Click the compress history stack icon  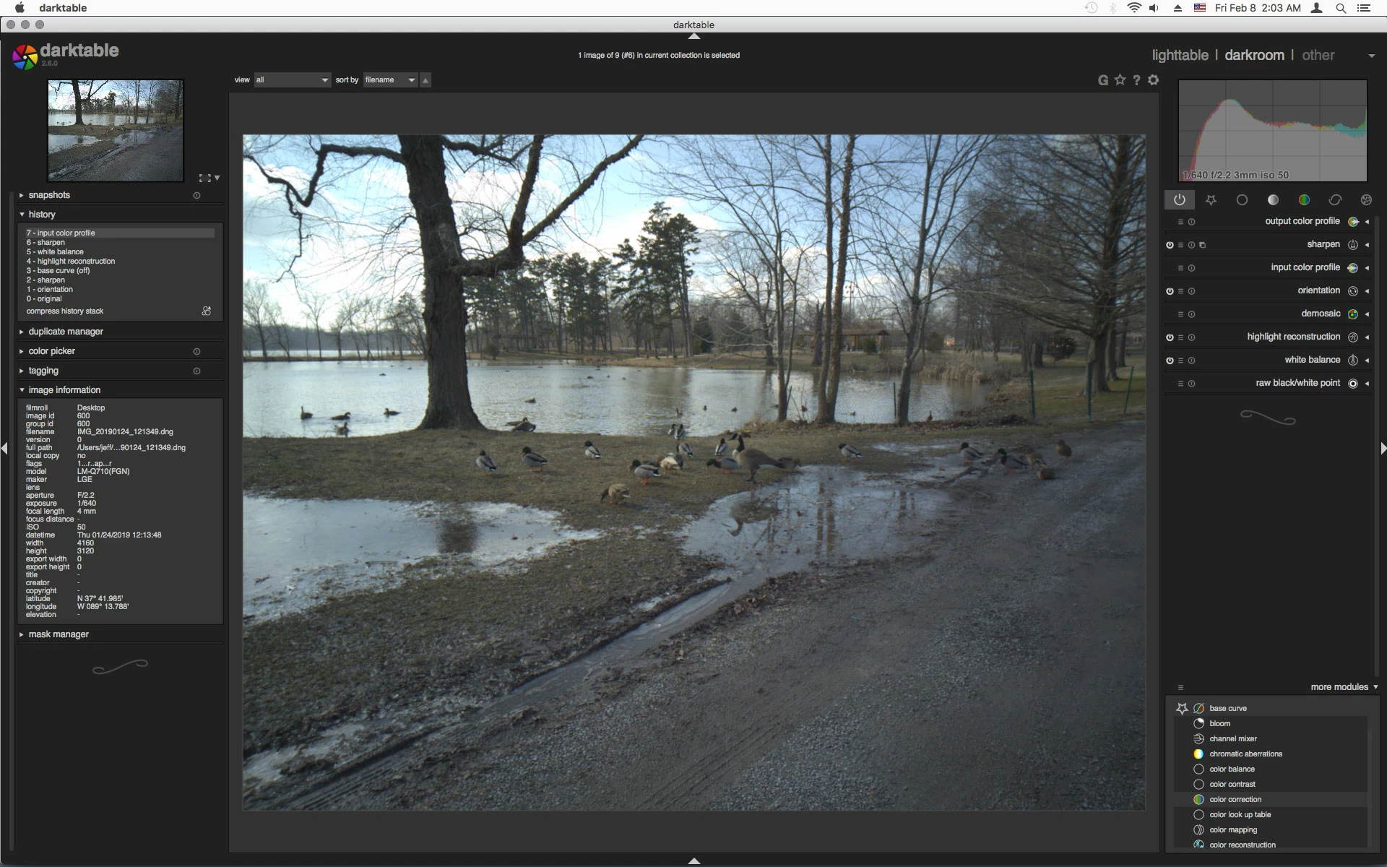pyautogui.click(x=207, y=311)
